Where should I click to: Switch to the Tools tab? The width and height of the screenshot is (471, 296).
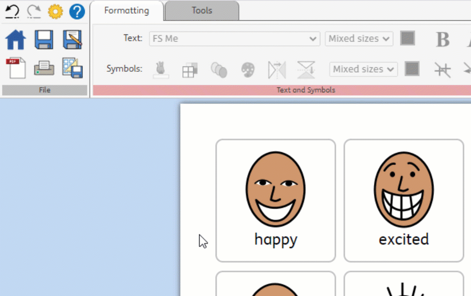click(x=202, y=10)
